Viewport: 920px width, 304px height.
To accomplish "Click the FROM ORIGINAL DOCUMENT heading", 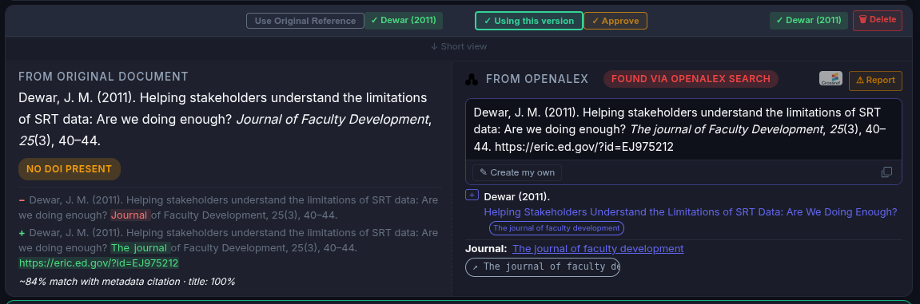I will pos(103,77).
